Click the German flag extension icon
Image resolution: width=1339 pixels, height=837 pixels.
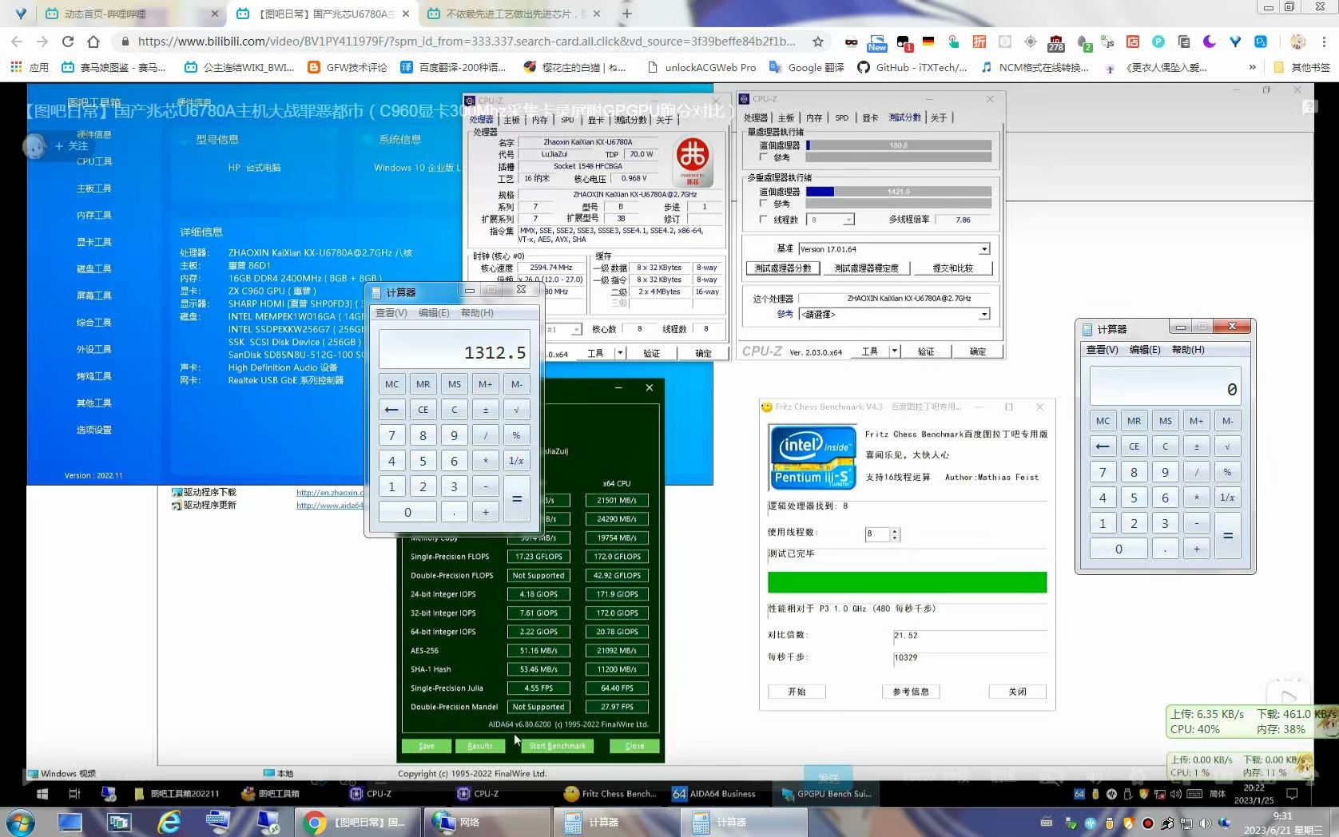(x=928, y=42)
